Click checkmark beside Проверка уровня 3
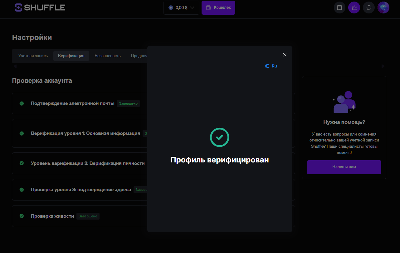Screen dimensions: 400x253 pos(22,190)
